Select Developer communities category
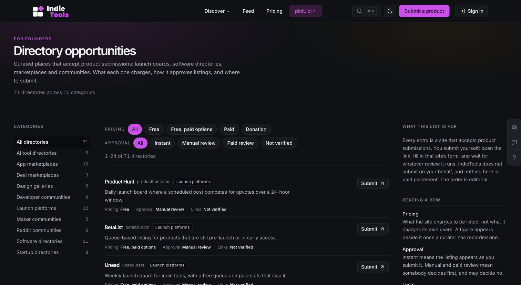 tap(52, 197)
